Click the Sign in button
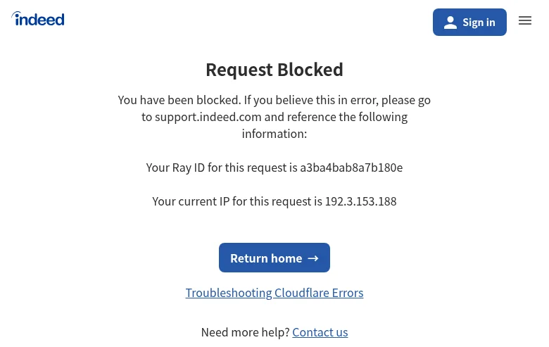This screenshot has width=549, height=347. (x=469, y=22)
